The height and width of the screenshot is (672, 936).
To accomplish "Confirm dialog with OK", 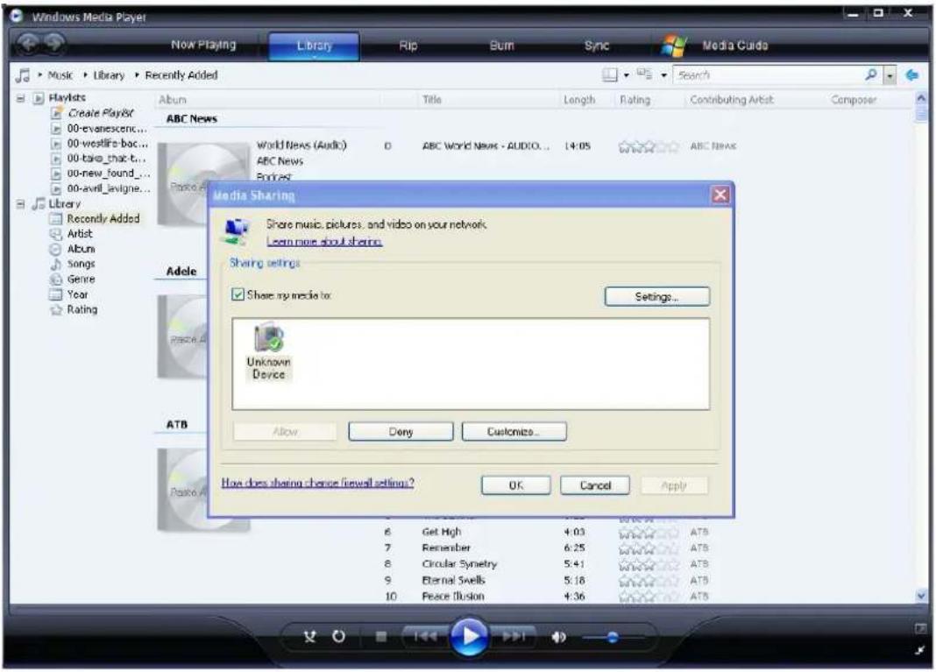I will [x=515, y=485].
